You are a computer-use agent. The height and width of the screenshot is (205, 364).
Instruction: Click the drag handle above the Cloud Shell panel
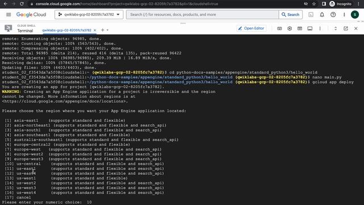pyautogui.click(x=183, y=23)
